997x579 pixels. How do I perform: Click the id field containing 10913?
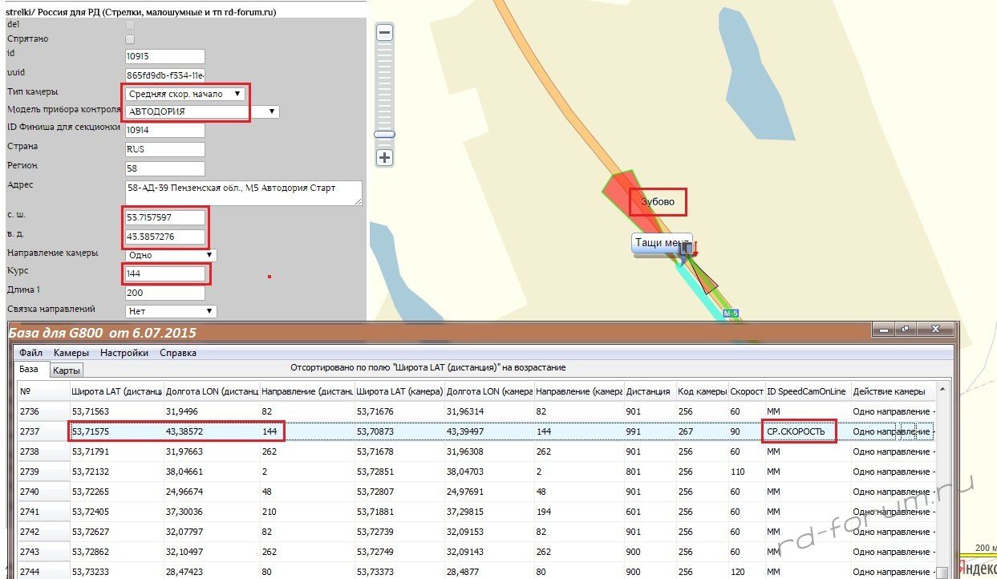(165, 56)
